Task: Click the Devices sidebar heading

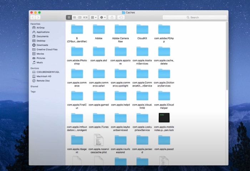Action: click(35, 68)
